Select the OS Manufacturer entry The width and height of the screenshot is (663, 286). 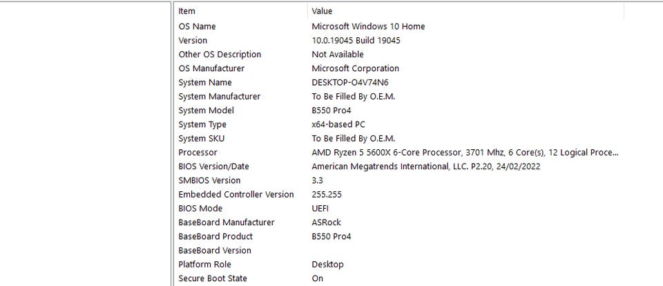(x=211, y=68)
